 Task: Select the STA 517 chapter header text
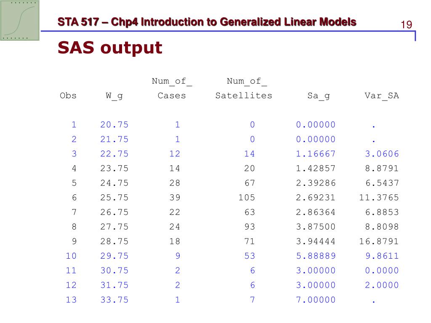point(207,22)
